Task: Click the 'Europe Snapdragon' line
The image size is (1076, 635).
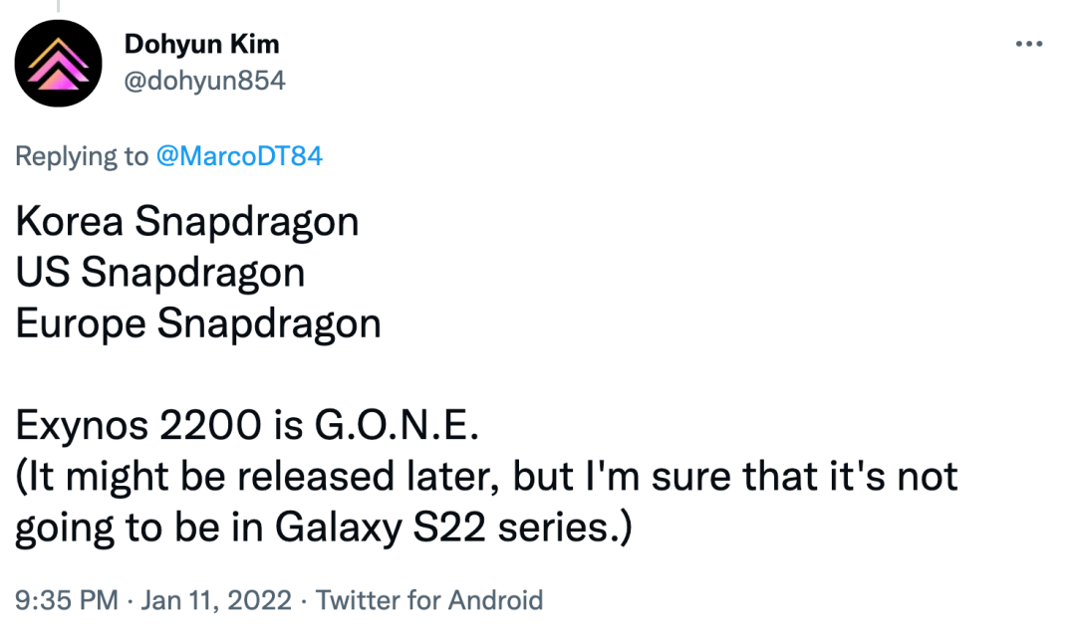Action: pyautogui.click(x=198, y=324)
